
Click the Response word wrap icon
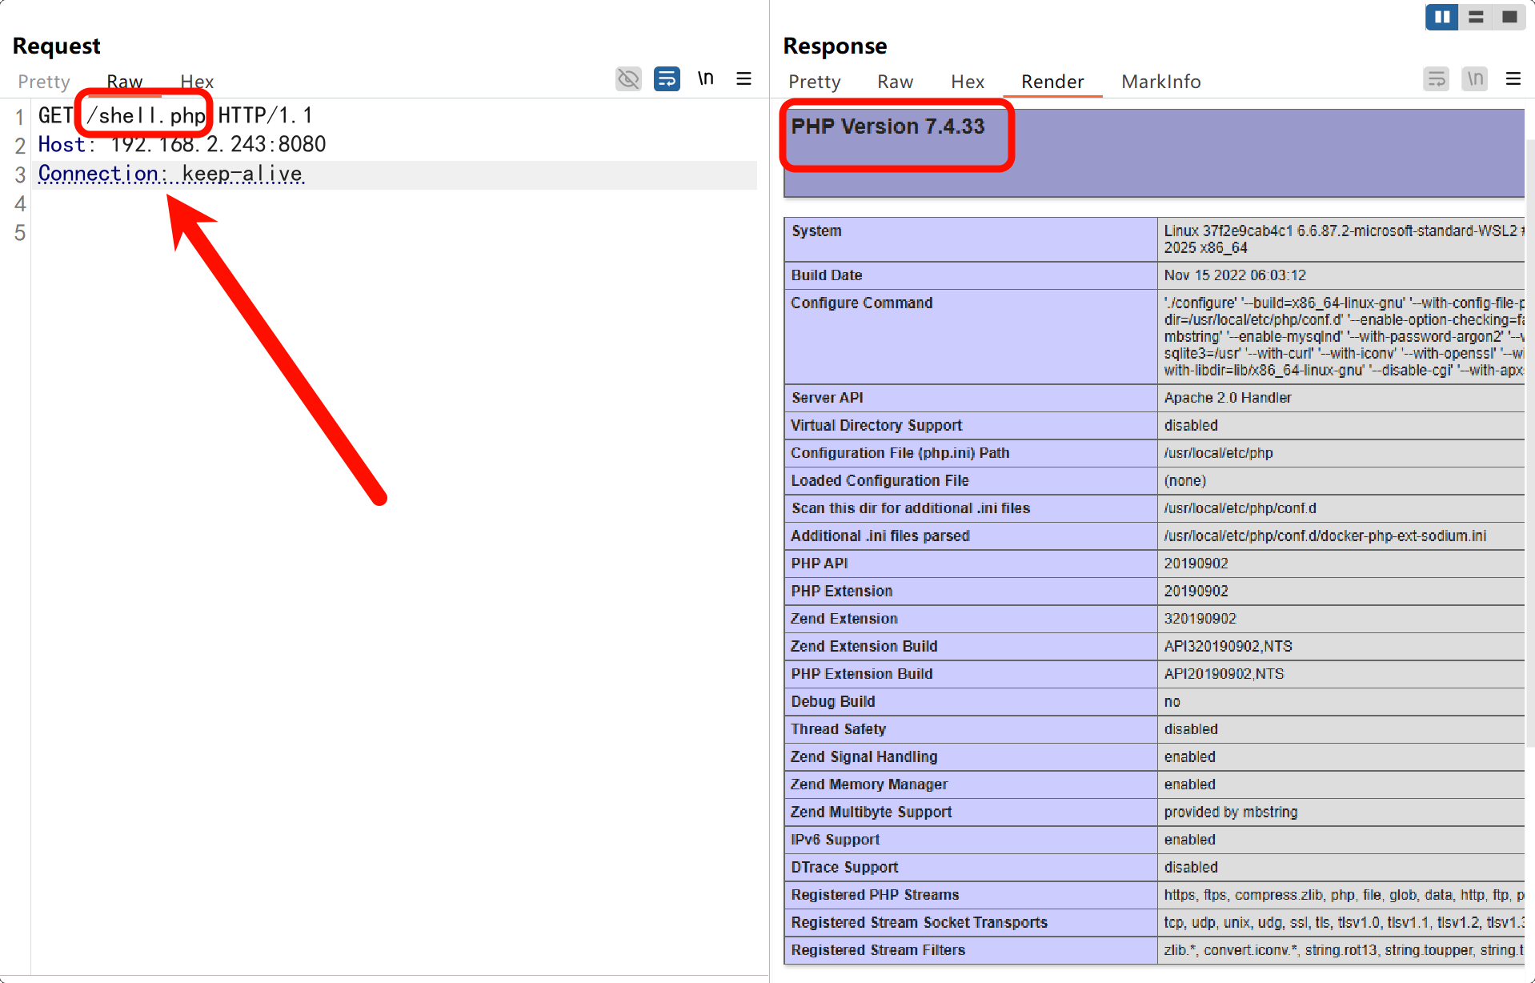pos(1436,78)
